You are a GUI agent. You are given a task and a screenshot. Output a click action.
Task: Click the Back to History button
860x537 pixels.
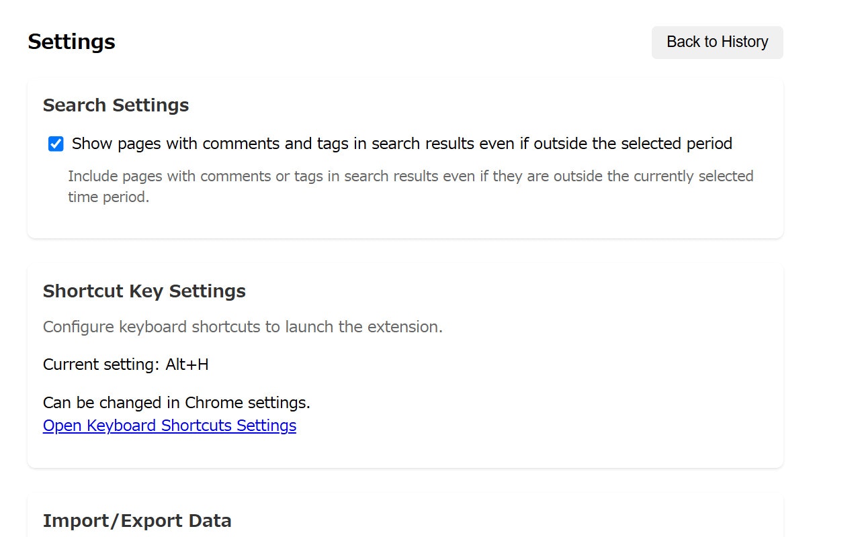point(717,42)
